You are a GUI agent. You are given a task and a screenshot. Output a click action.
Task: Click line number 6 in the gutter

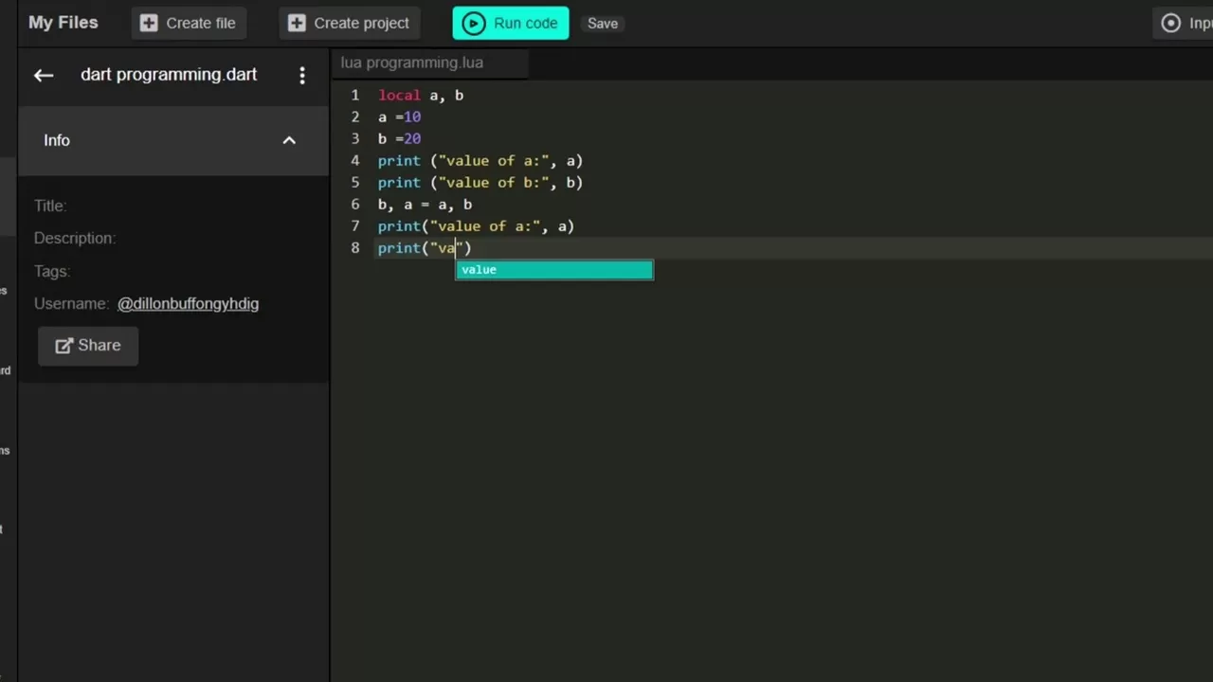[355, 205]
